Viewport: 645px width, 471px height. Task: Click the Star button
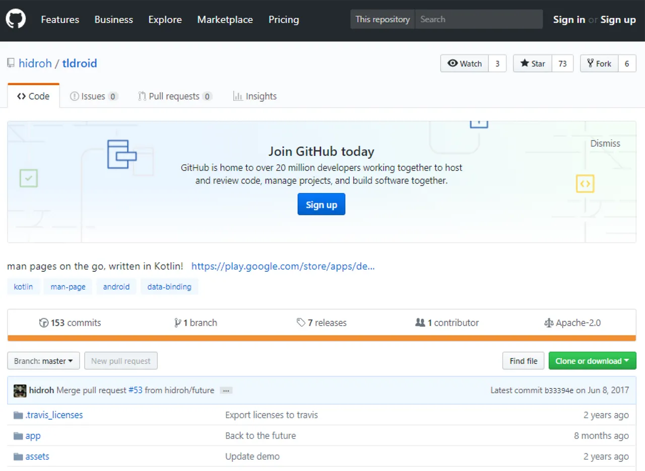click(533, 64)
